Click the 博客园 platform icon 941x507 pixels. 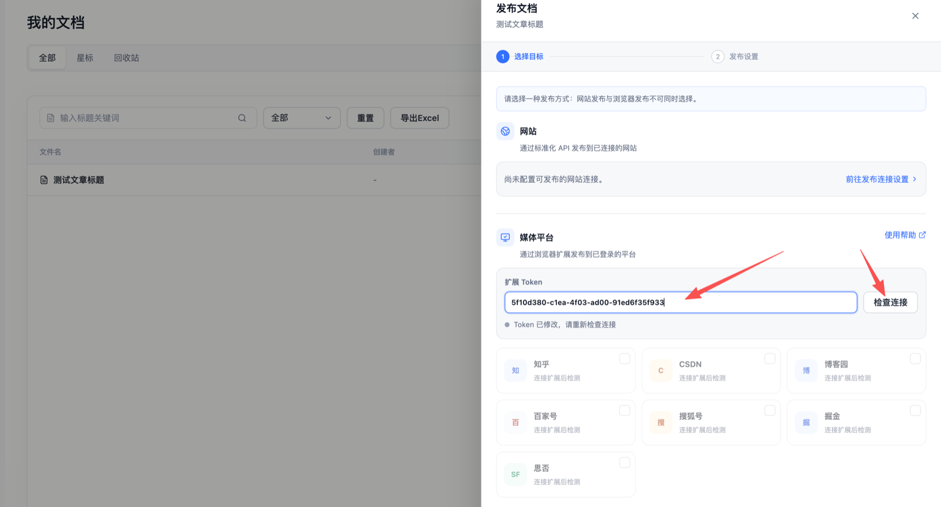click(806, 371)
